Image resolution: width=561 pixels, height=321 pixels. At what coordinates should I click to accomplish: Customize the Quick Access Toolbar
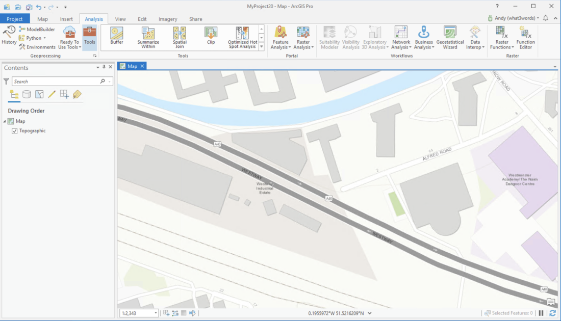pos(65,7)
